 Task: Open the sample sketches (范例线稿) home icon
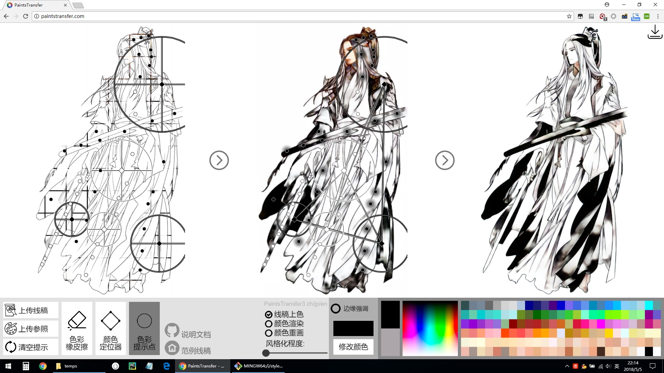coord(172,348)
